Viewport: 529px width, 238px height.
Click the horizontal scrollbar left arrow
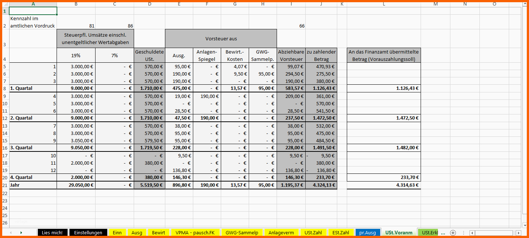[472, 233]
